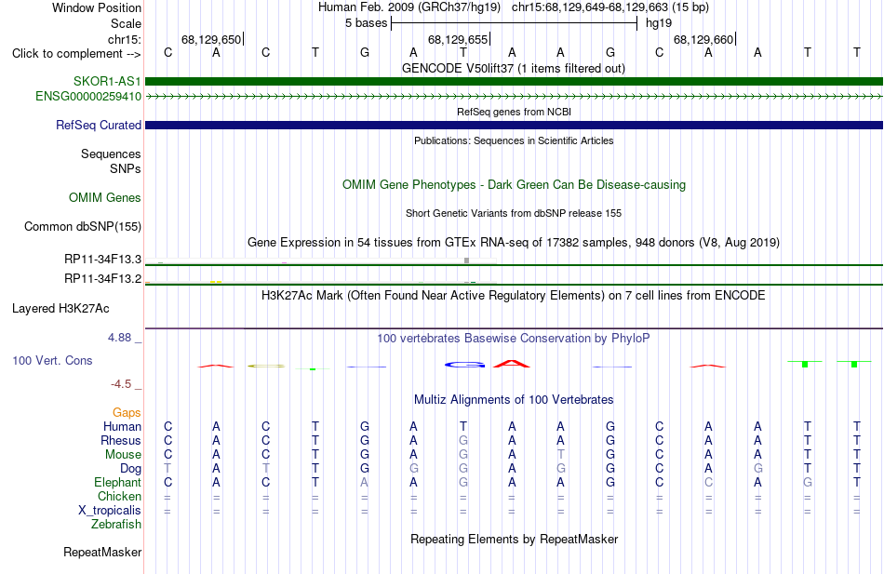Click the PhyloP lower limit -4.5
Image resolution: width=884 pixels, height=574 pixels.
pos(121,384)
